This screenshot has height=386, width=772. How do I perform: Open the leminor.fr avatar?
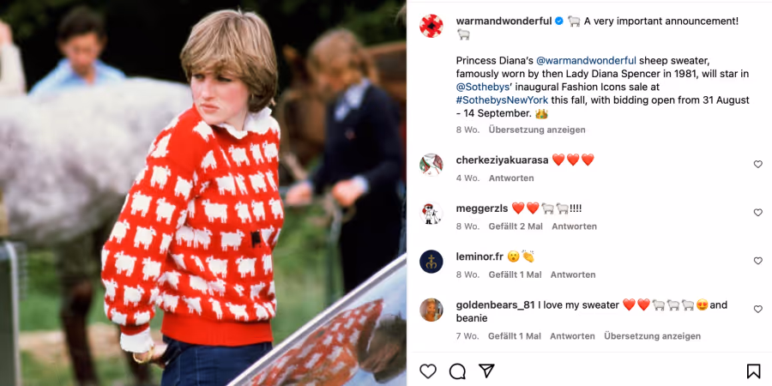point(431,262)
